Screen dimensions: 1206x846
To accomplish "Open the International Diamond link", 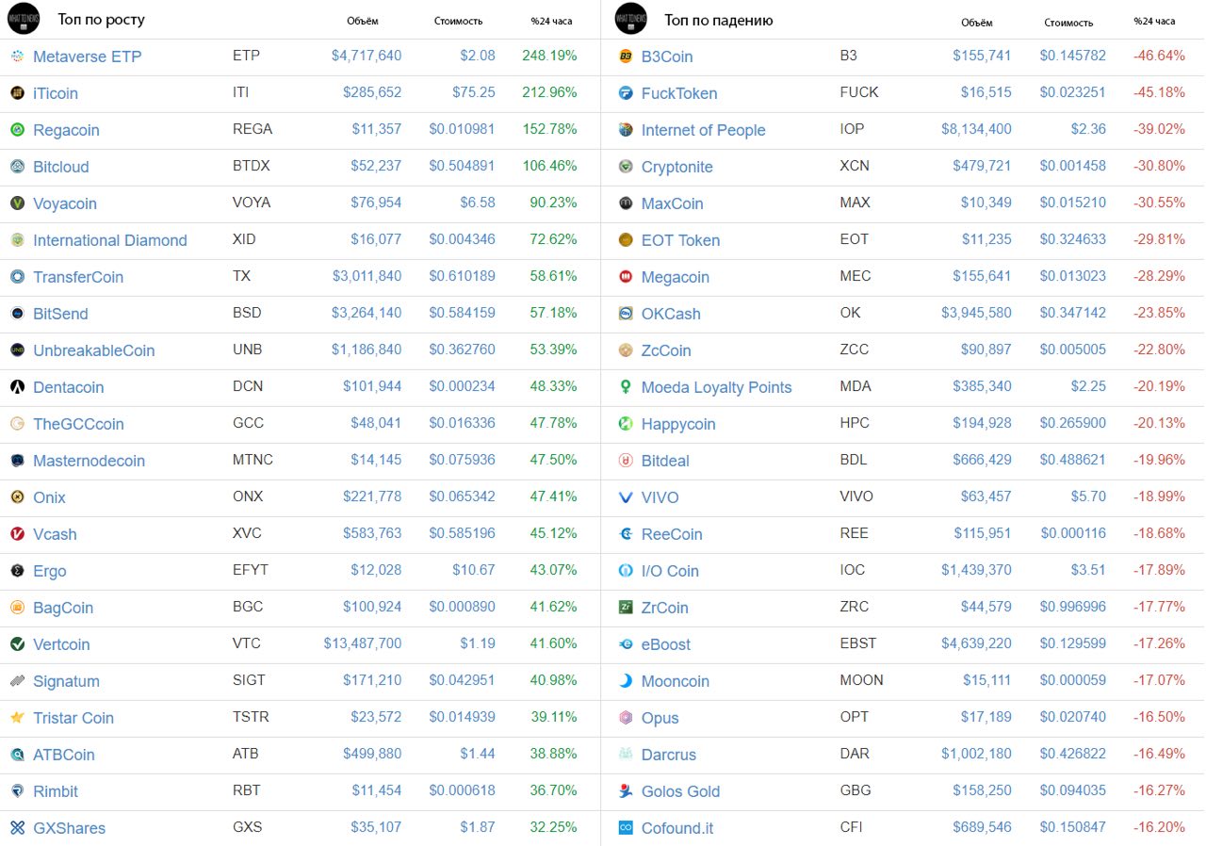I will (110, 240).
